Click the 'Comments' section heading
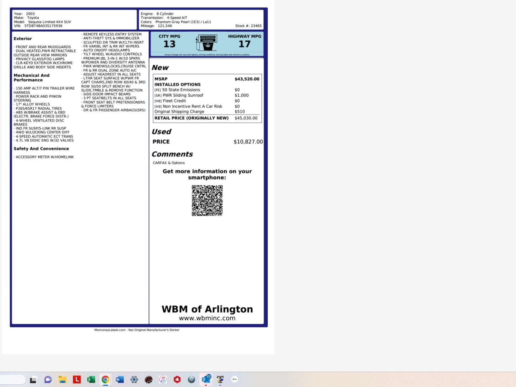This screenshot has height=387, width=516. coord(172,154)
